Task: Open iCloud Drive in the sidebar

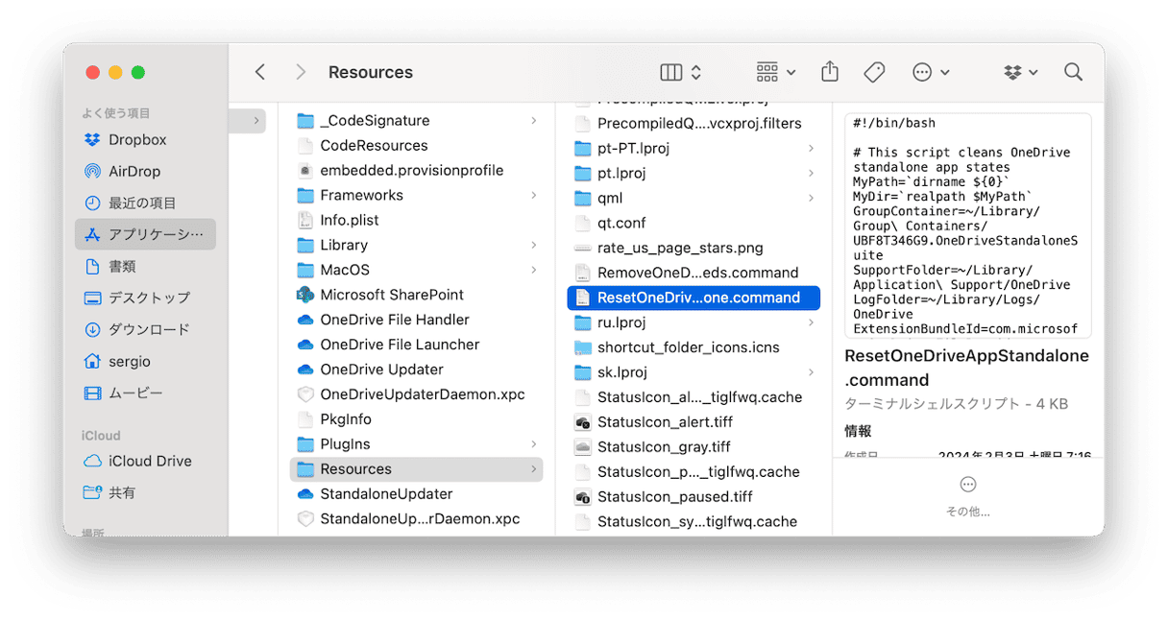Action: coord(145,461)
